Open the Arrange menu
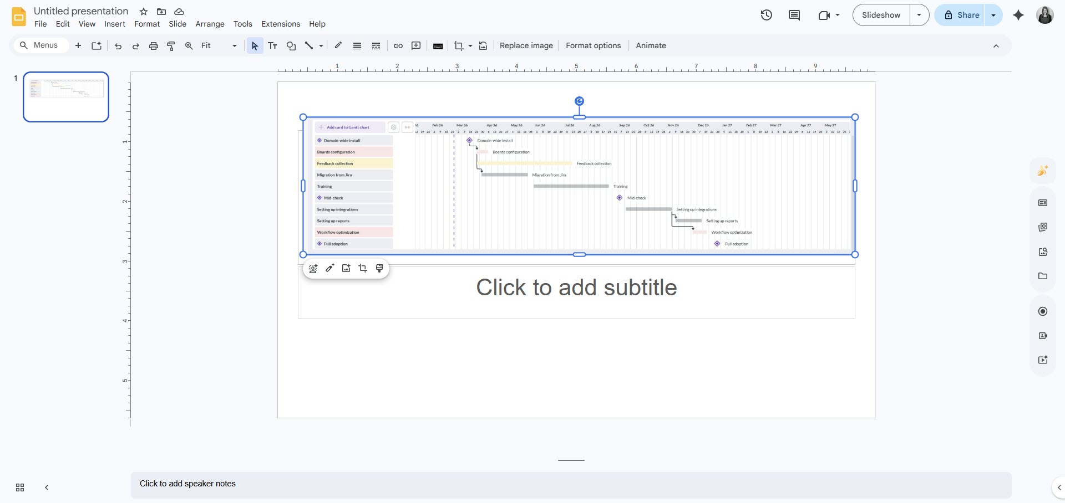This screenshot has height=503, width=1065. 210,24
